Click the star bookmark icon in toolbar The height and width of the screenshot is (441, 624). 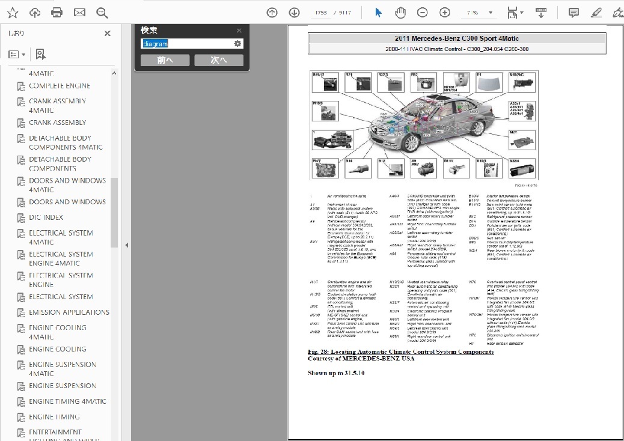[x=13, y=13]
